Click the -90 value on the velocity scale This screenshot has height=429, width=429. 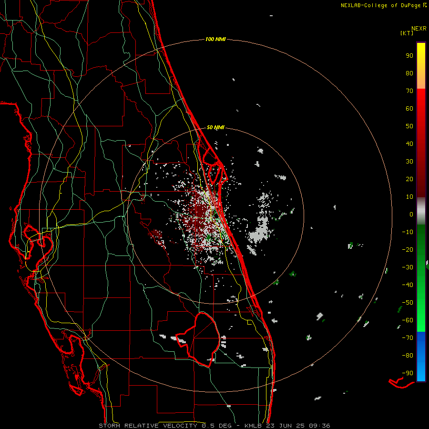(x=408, y=373)
